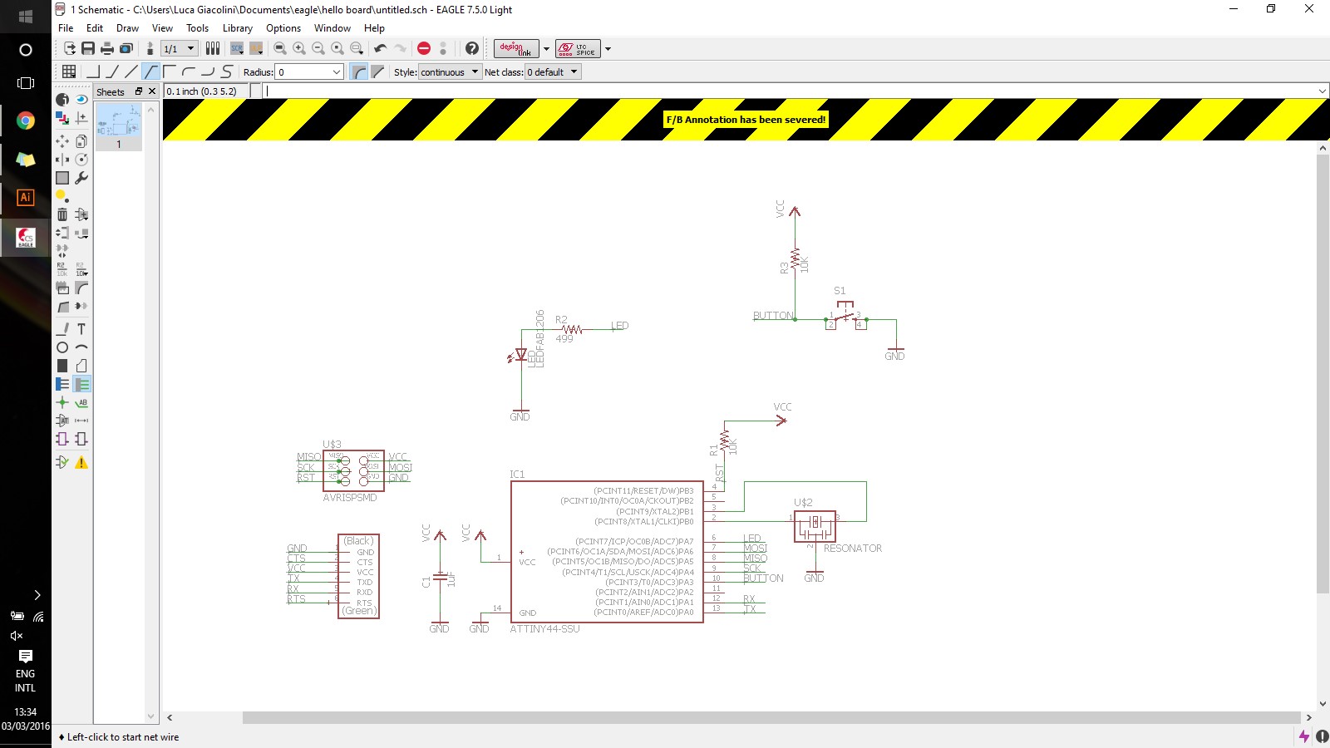The width and height of the screenshot is (1330, 748).
Task: Open the Edit menu
Action: 95,28
